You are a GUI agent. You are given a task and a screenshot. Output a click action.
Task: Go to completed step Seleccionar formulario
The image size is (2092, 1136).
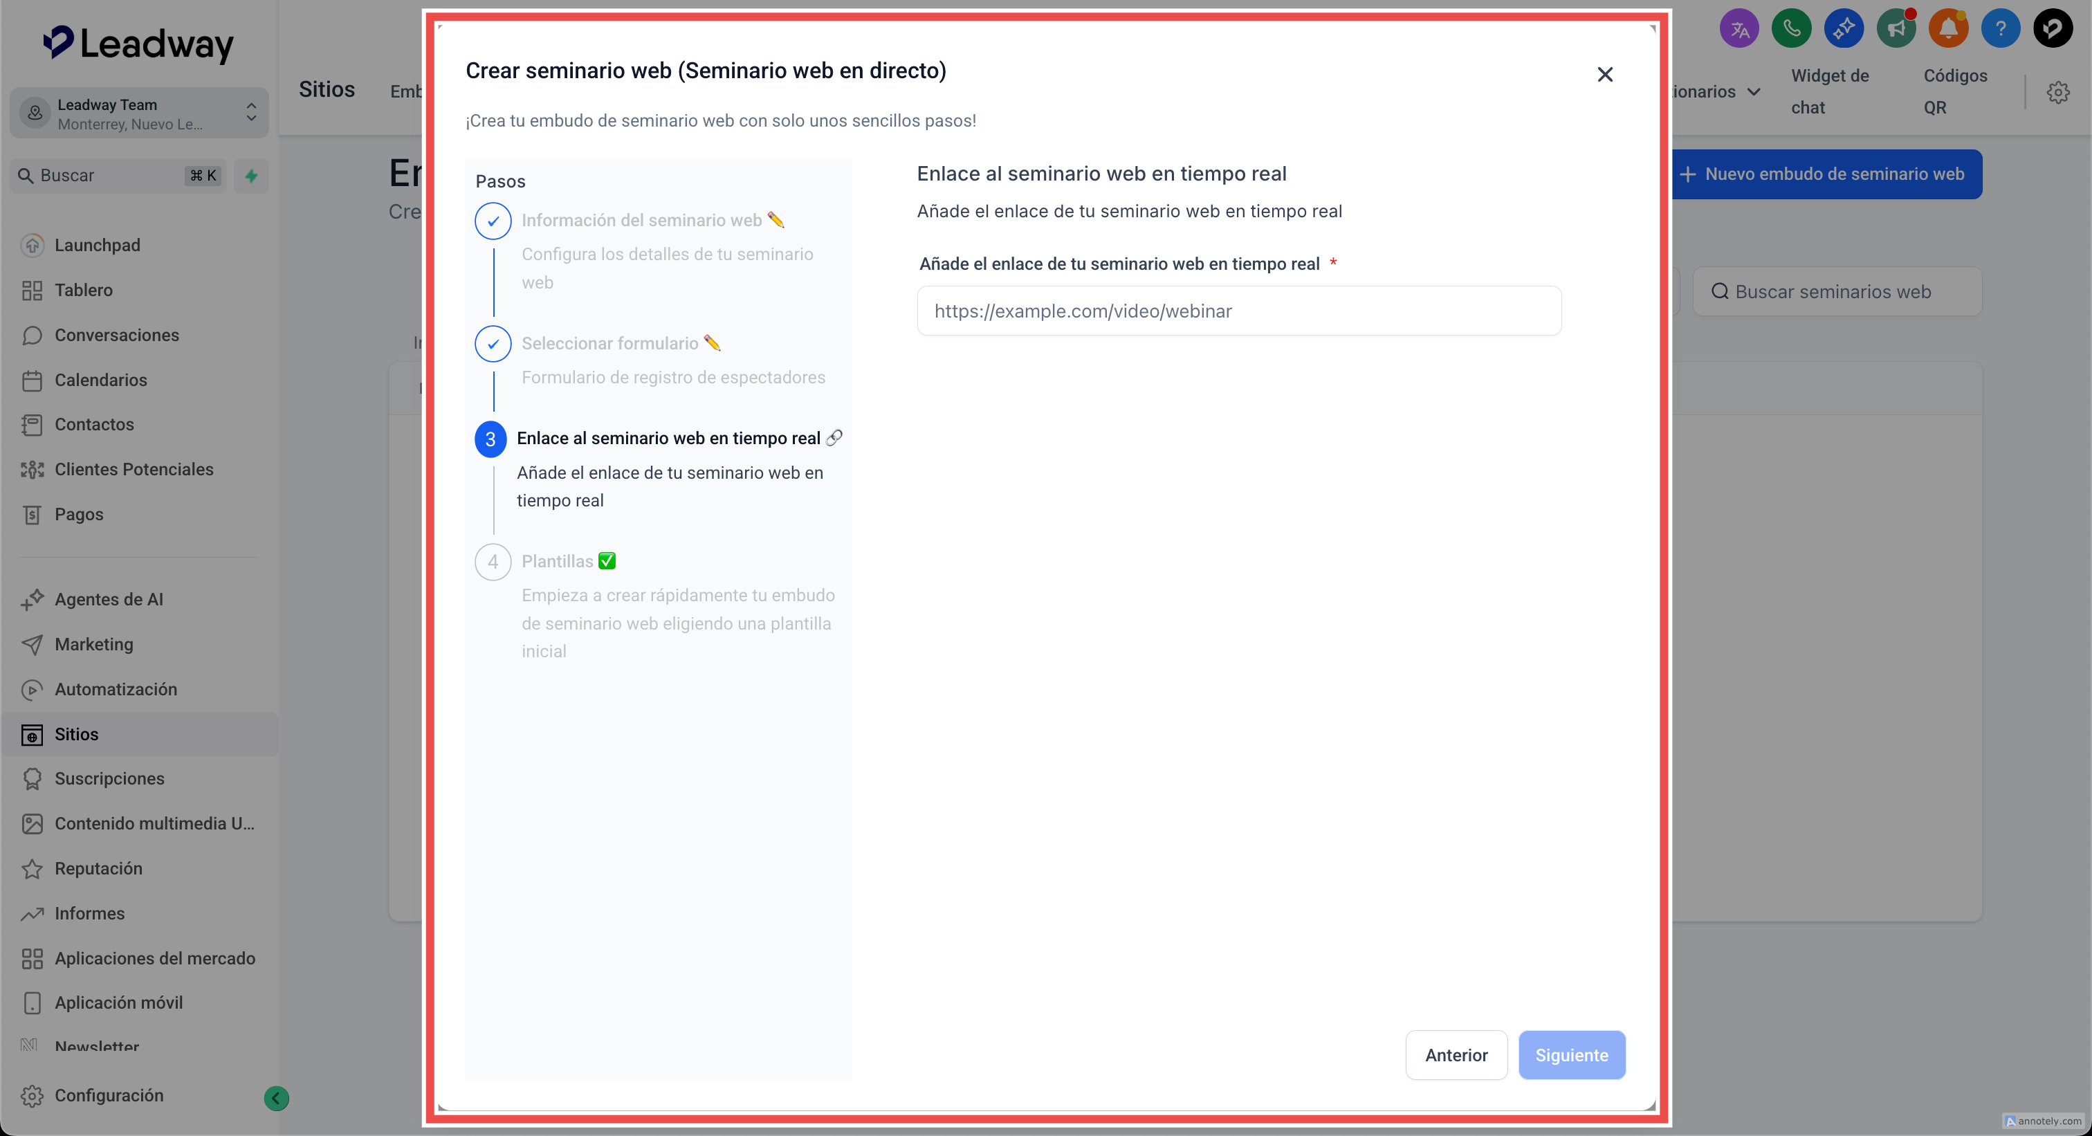(609, 343)
